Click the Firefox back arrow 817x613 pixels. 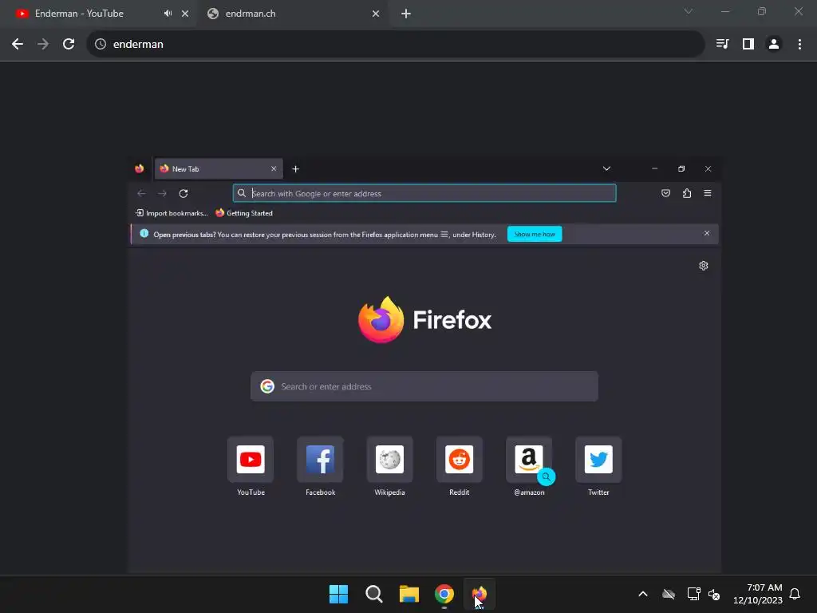141,193
